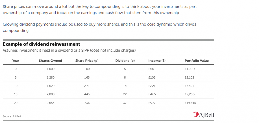Click the £1,000 portfolio value cell
The width and height of the screenshot is (259, 124).
190,69
